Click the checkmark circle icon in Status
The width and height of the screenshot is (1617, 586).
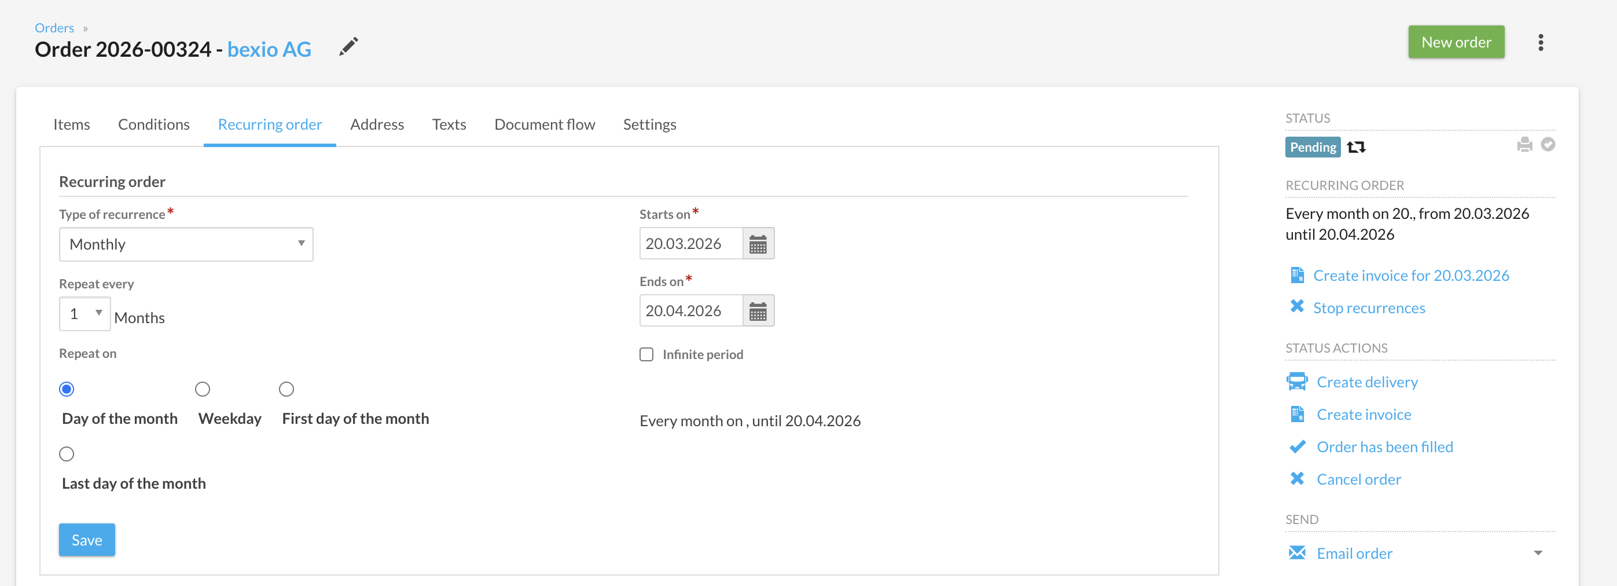coord(1548,144)
